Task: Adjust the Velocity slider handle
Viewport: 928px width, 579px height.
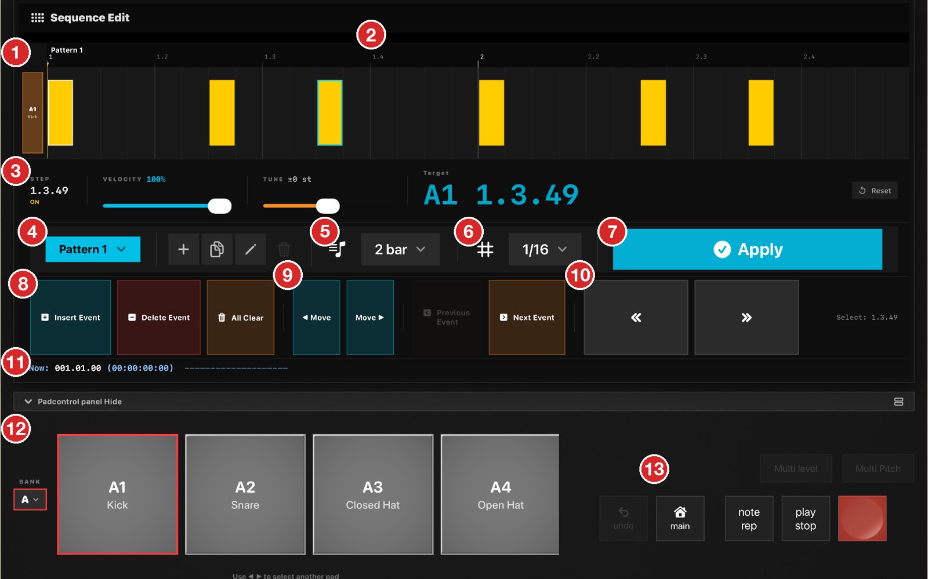Action: (220, 206)
